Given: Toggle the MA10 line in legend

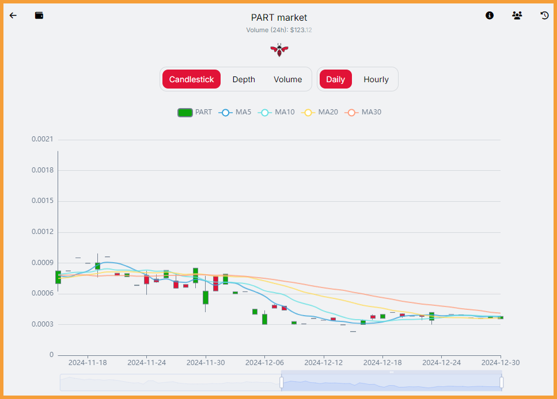Looking at the screenshot, I should coord(276,113).
